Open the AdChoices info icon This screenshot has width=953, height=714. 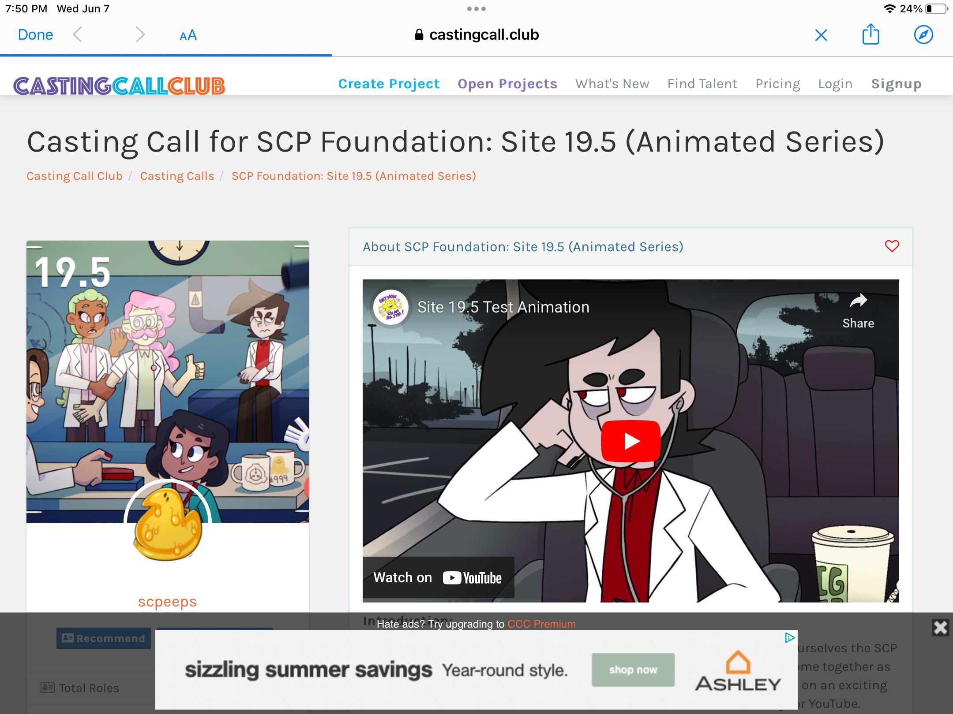click(790, 637)
